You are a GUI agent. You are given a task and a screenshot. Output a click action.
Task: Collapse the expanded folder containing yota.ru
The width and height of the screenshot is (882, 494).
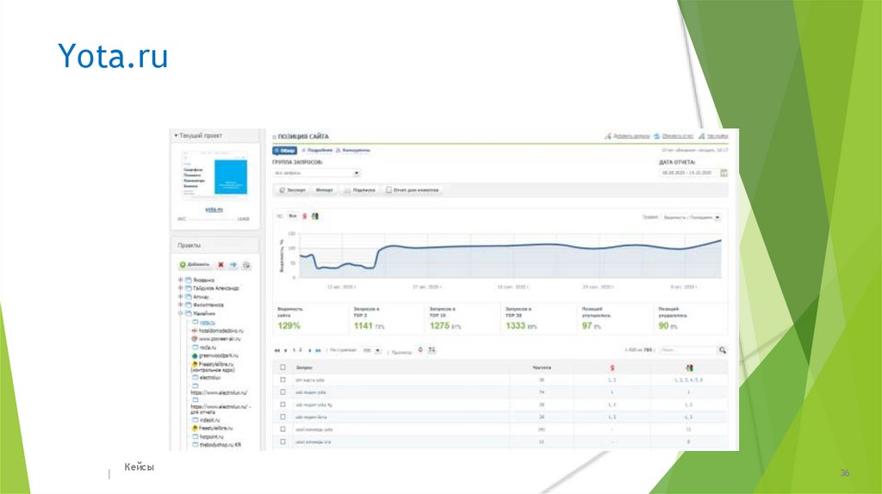181,313
